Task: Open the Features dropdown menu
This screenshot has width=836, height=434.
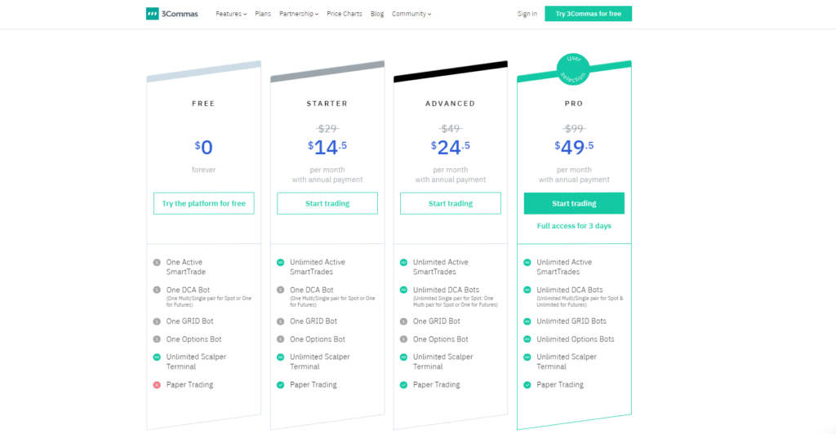Action: coord(231,14)
